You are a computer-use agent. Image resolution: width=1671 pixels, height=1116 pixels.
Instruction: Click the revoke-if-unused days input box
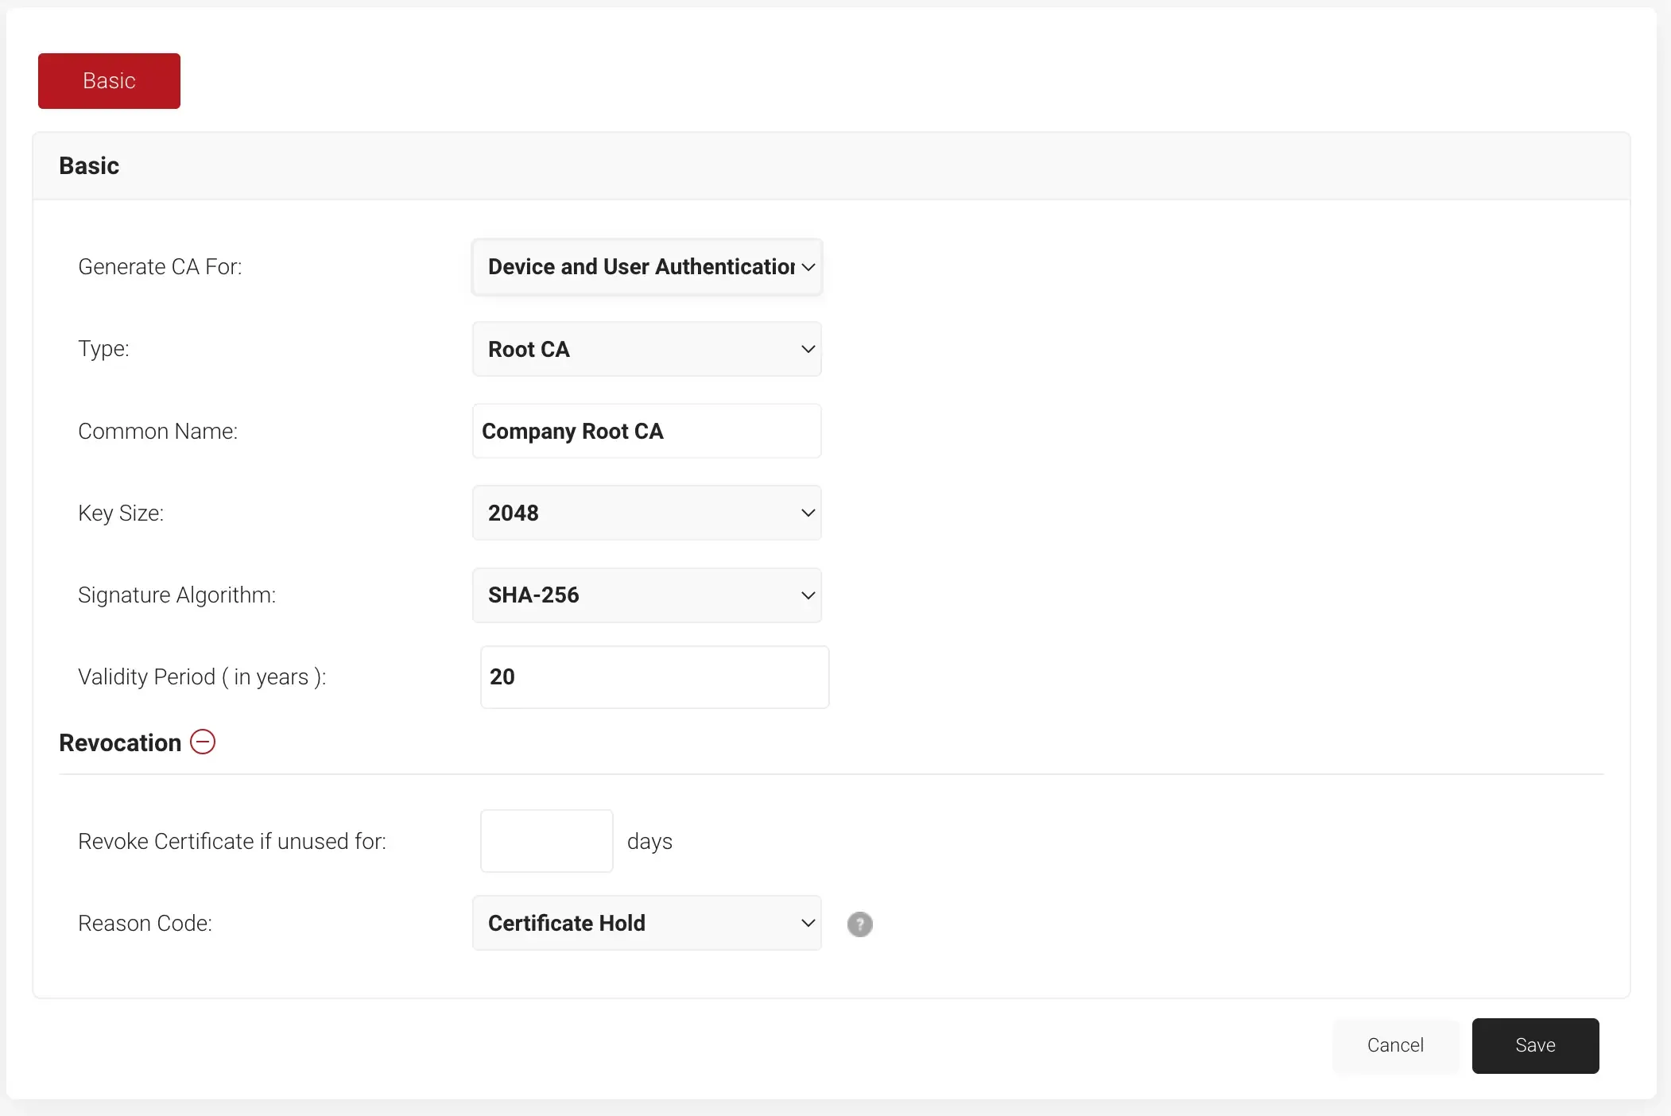[x=546, y=841]
